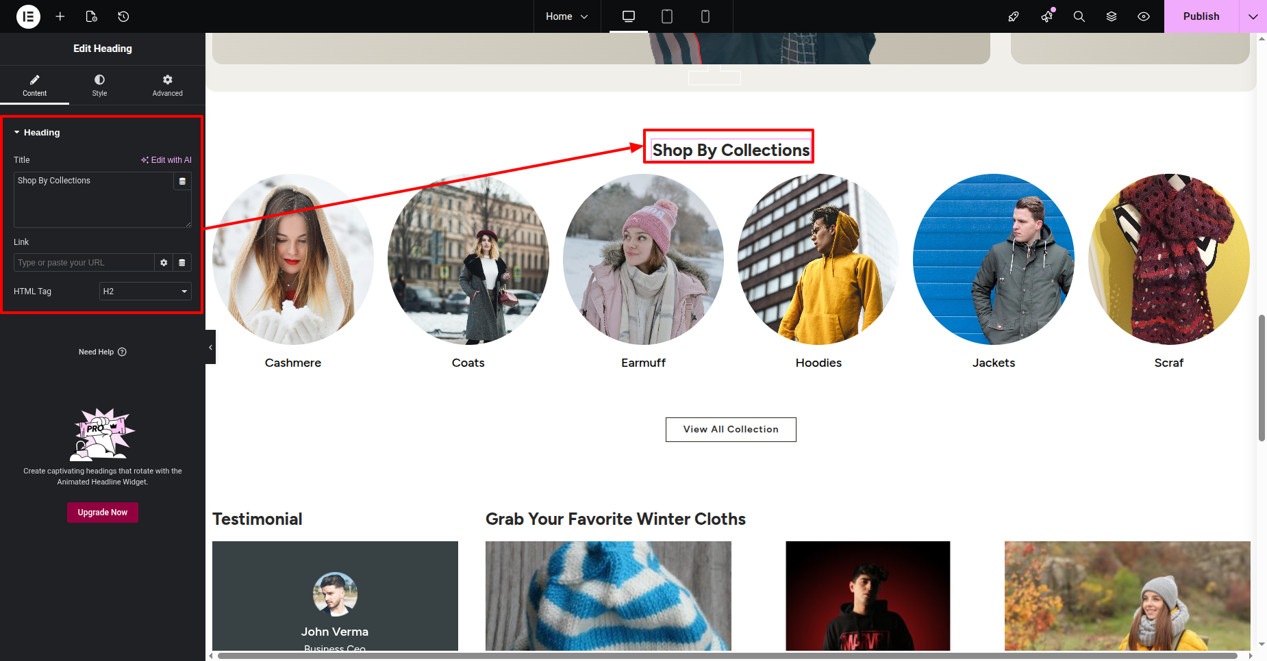The image size is (1267, 661).
Task: Click the Add Element plus icon
Action: point(60,16)
